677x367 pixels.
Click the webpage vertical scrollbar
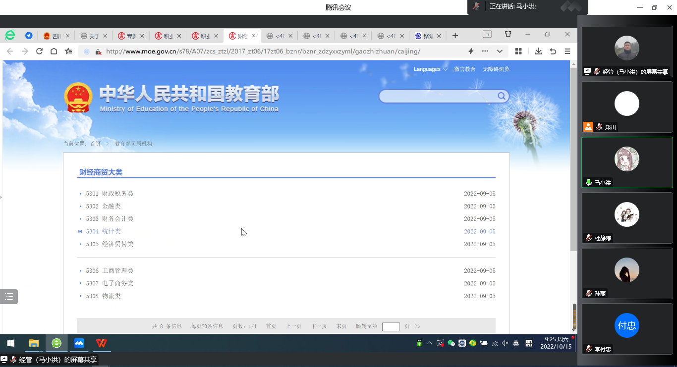coord(573,158)
